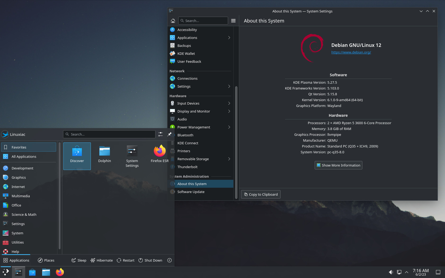The width and height of the screenshot is (445, 278).
Task: Click the home icon in System Settings
Action: click(x=173, y=21)
